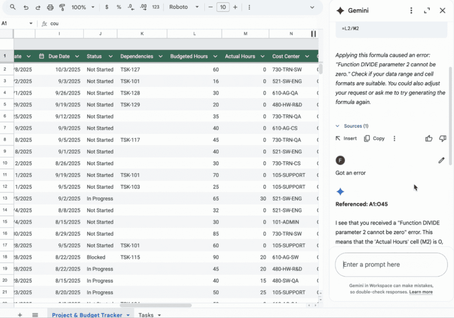Select column K header
Image resolution: width=454 pixels, height=318 pixels.
pos(142,34)
